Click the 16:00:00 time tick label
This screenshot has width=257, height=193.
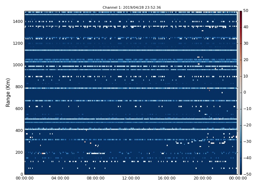pos(167,178)
